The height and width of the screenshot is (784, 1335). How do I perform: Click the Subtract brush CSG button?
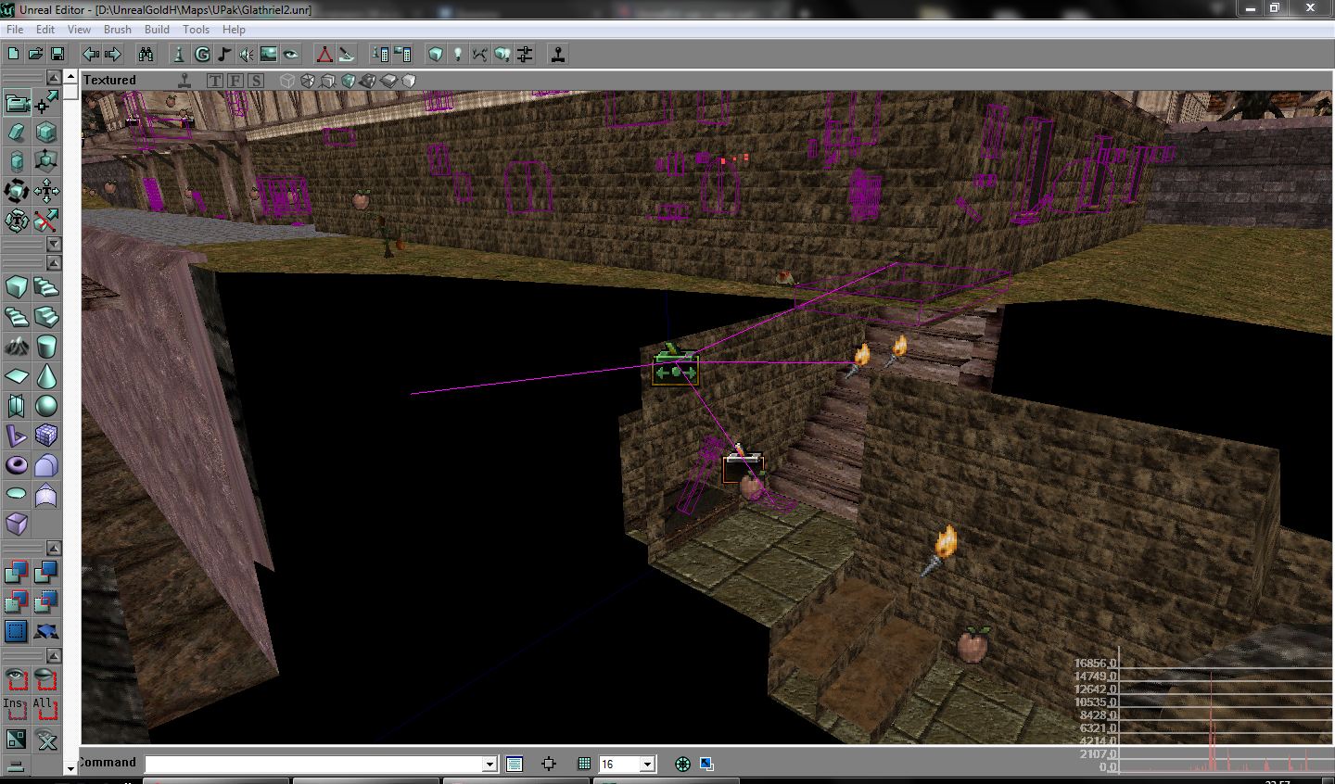46,573
